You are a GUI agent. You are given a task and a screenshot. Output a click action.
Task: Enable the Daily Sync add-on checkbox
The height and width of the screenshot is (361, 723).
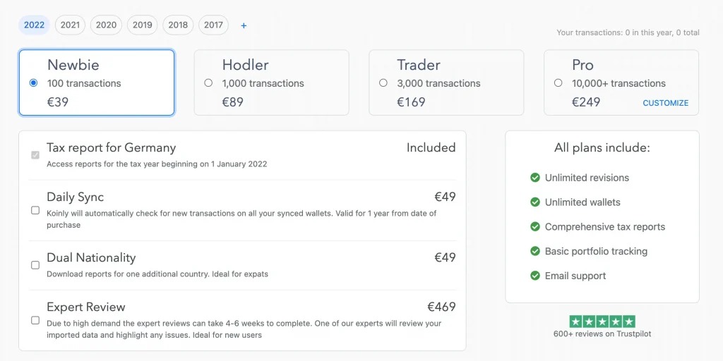pyautogui.click(x=35, y=210)
